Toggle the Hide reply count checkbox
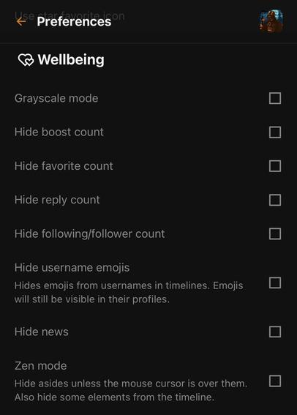Image resolution: width=297 pixels, height=415 pixels. click(x=275, y=200)
